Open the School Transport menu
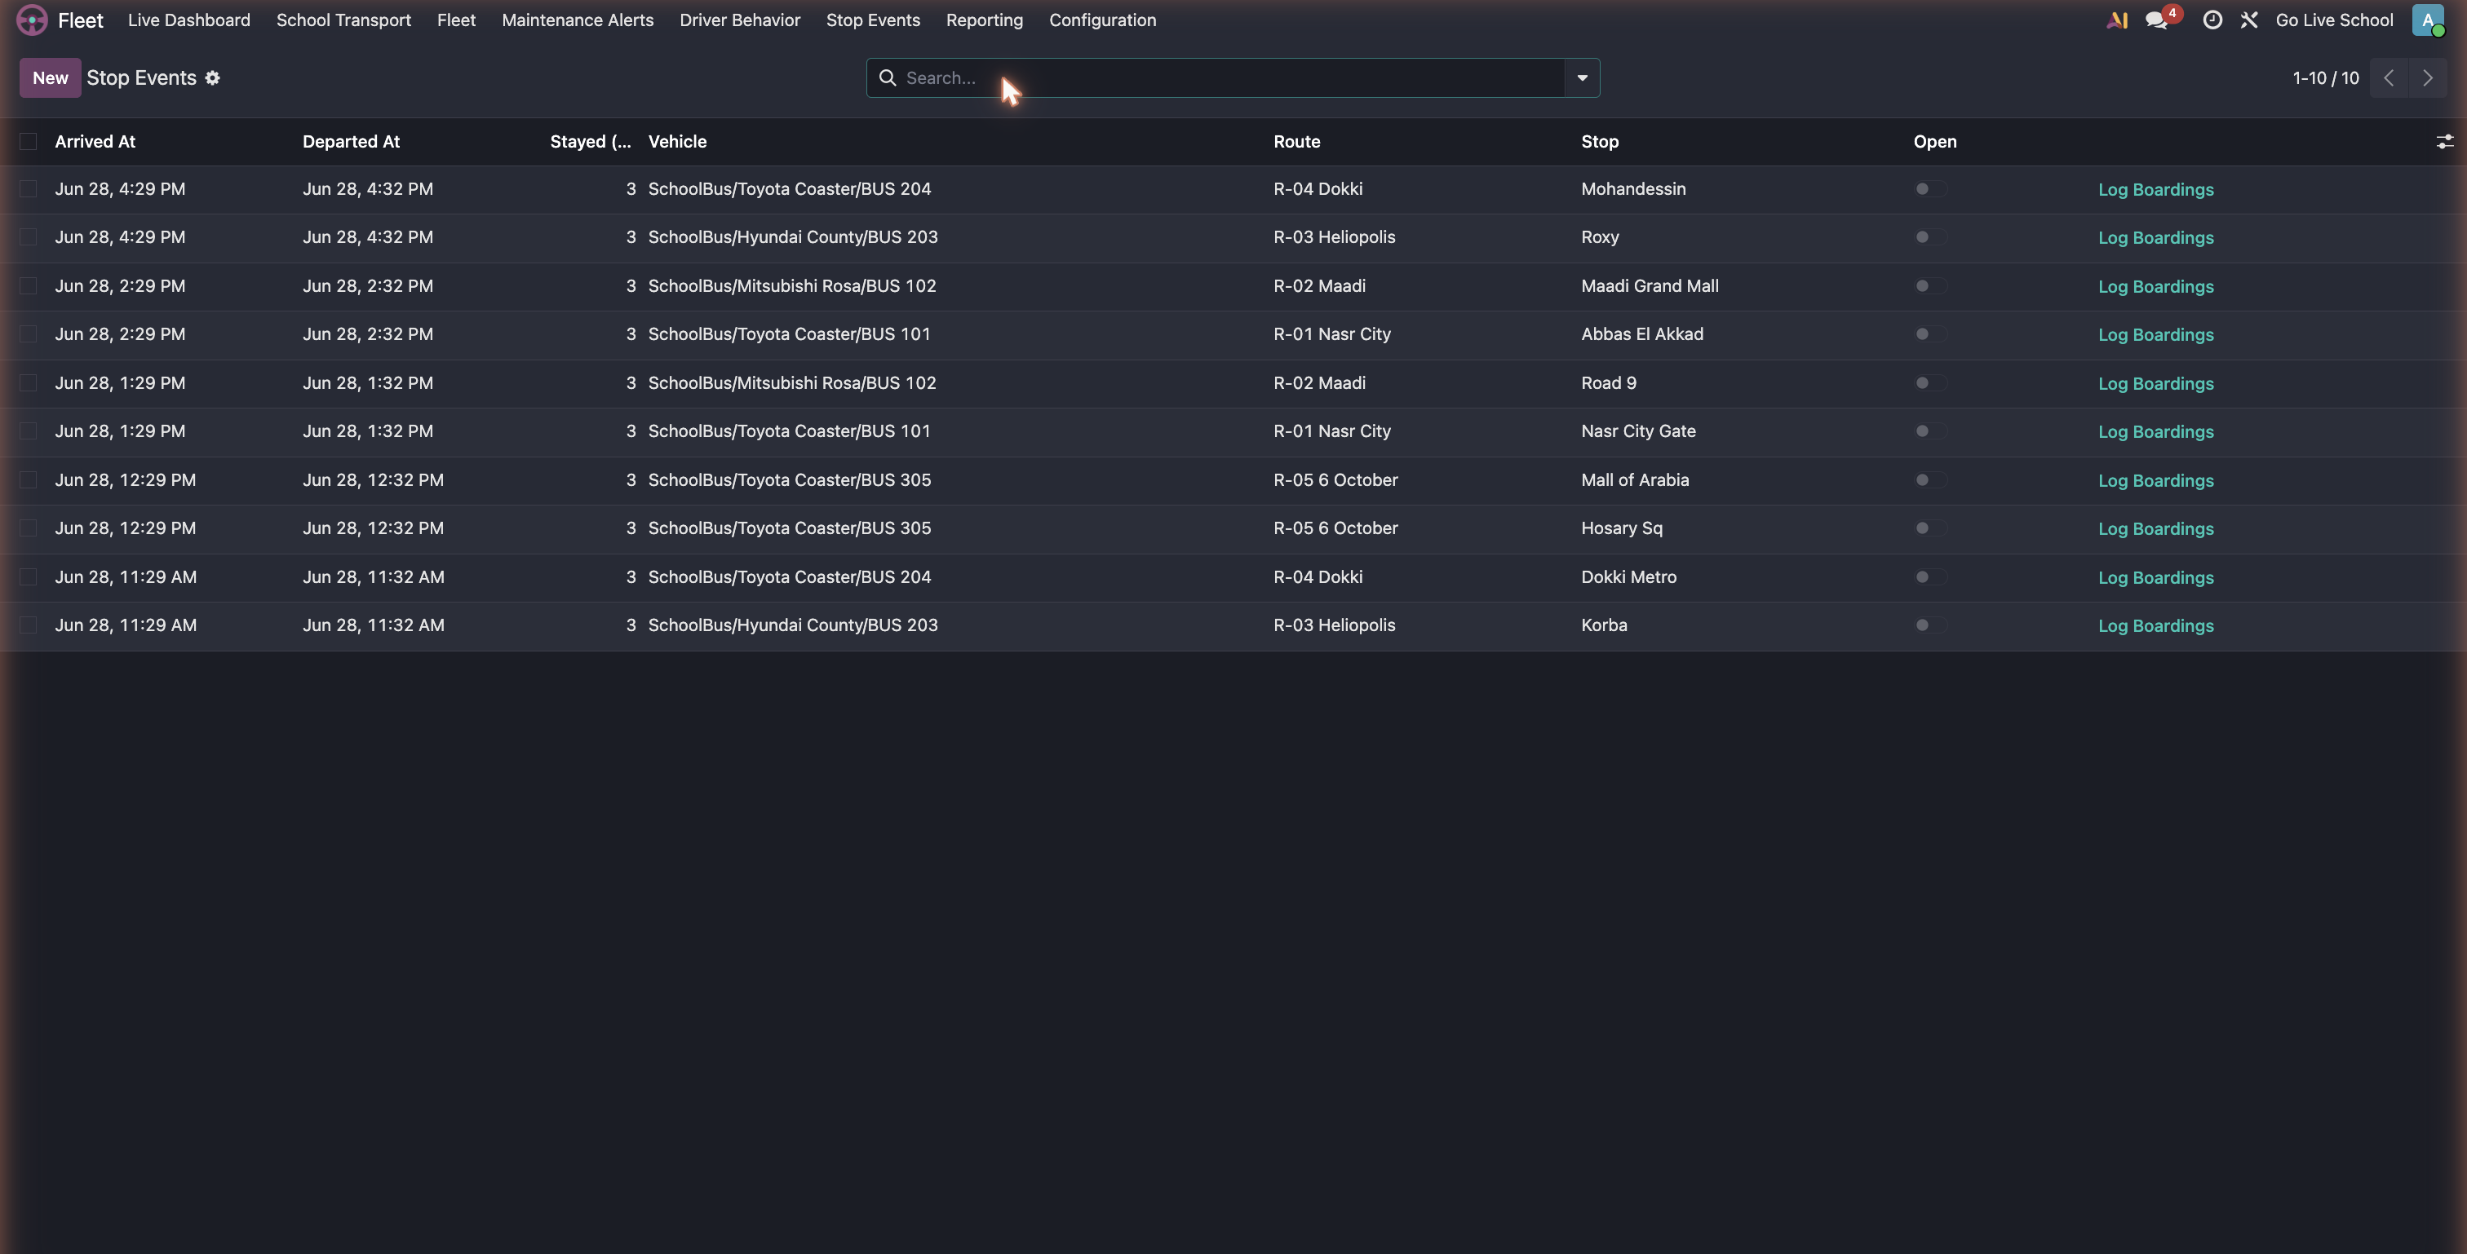2467x1254 pixels. pos(343,20)
